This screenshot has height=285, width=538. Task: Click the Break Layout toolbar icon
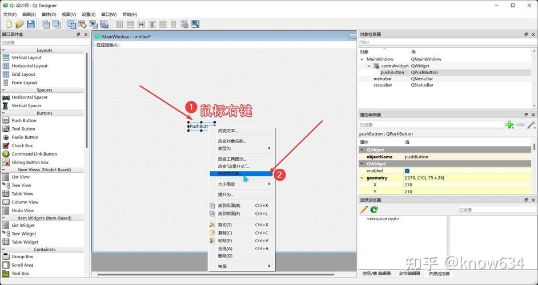point(184,24)
